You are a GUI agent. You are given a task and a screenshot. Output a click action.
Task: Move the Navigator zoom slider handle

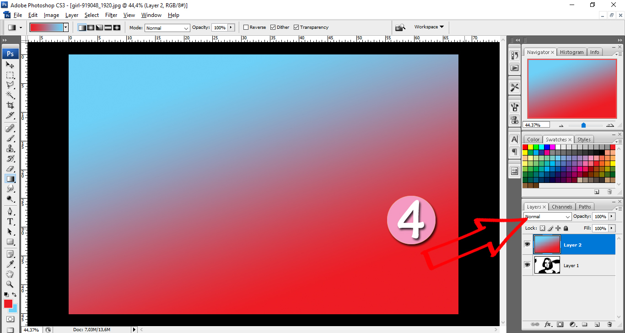pos(583,125)
